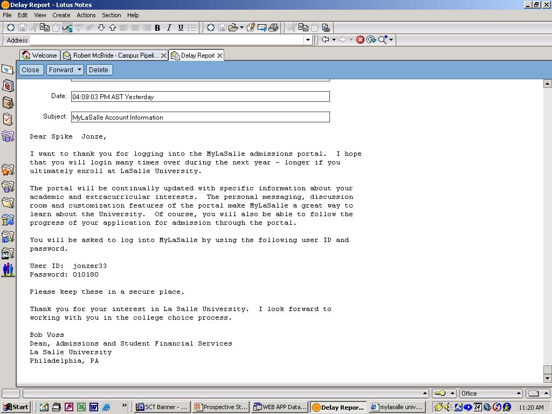Click the Close action button
This screenshot has height=414, width=552.
(30, 70)
